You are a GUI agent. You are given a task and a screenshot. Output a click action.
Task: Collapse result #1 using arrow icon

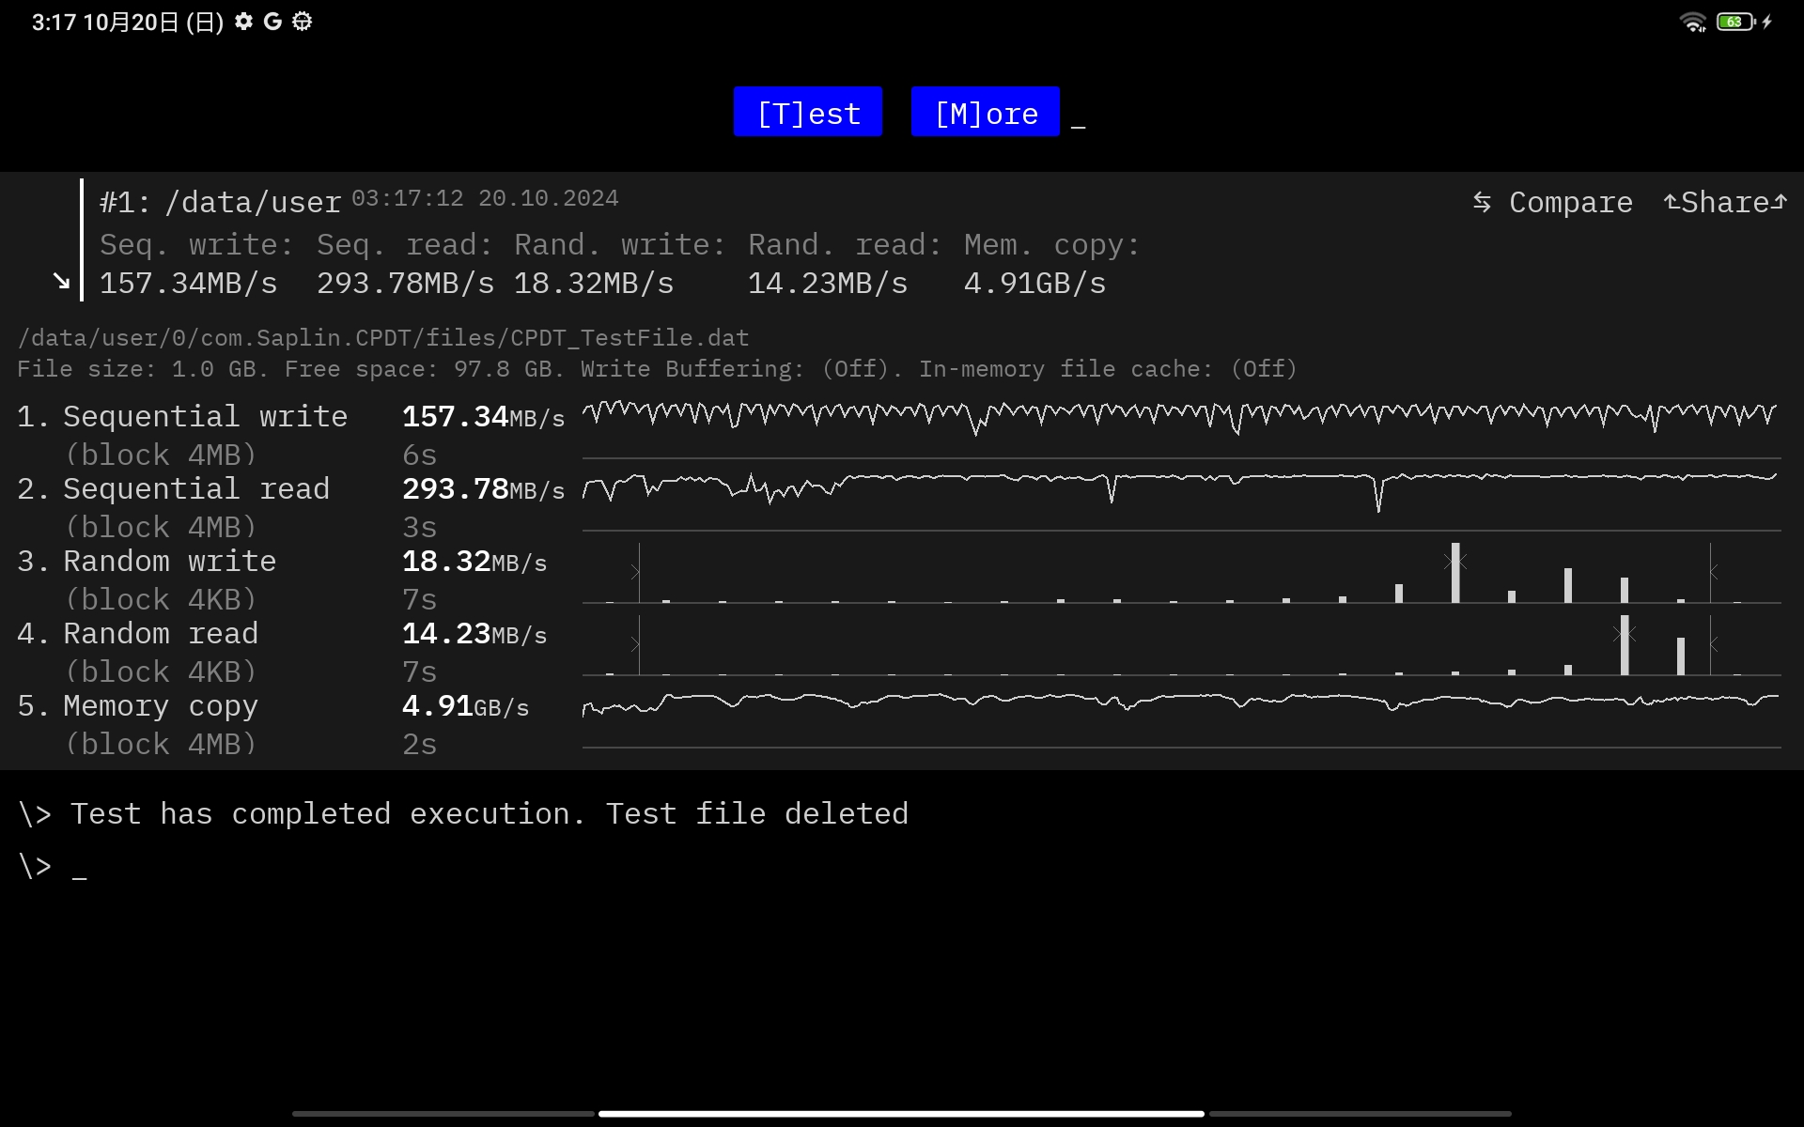coord(61,281)
